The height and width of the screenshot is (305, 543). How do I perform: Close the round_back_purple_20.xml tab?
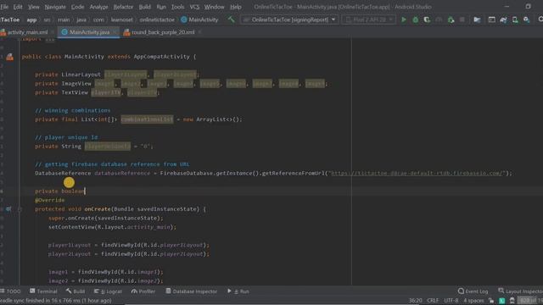200,32
